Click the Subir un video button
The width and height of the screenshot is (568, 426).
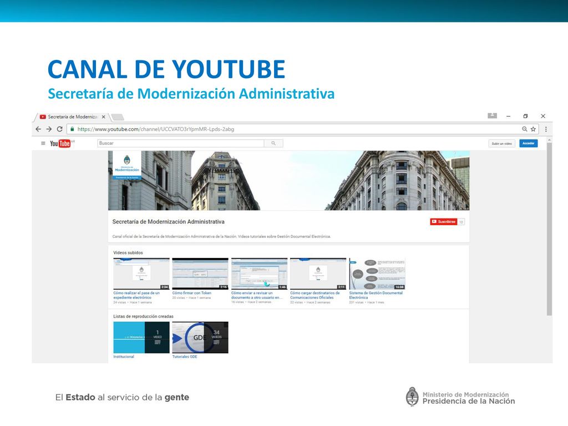pyautogui.click(x=501, y=144)
